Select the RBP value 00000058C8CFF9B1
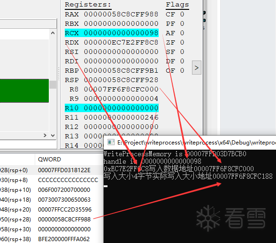 pos(121,70)
